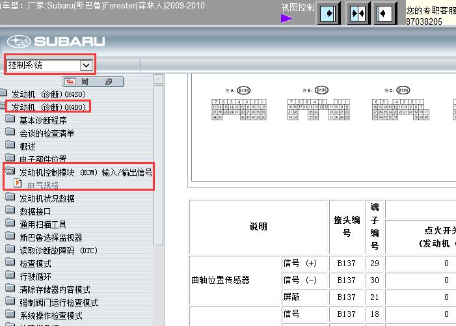Click the 视图控制 label
The height and width of the screenshot is (326, 456).
[x=298, y=7]
